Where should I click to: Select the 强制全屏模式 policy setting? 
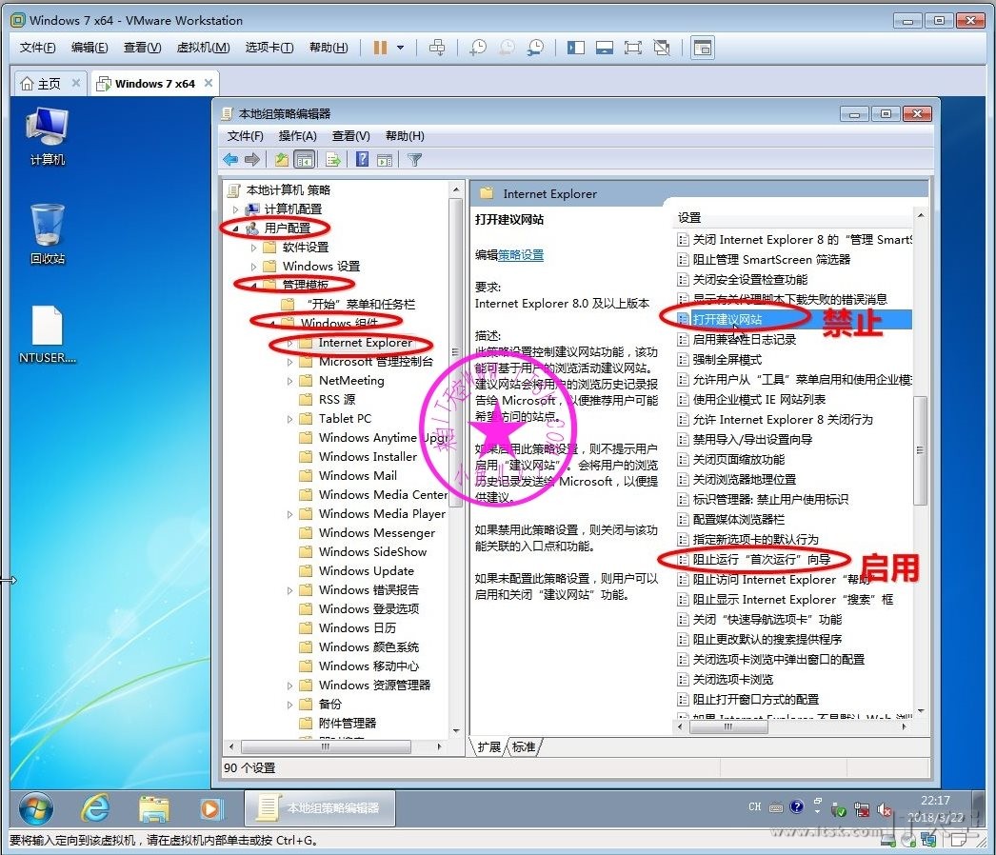(727, 360)
